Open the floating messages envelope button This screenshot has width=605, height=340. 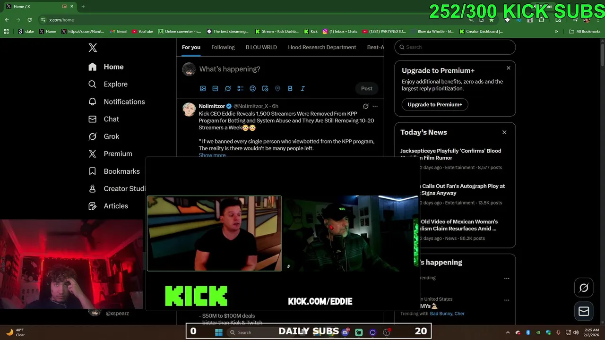pos(584,311)
